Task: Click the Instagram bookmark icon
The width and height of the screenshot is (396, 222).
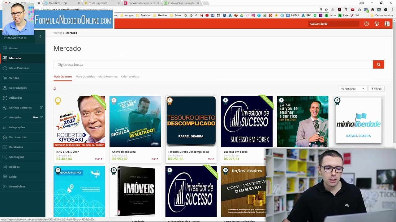Action: click(x=253, y=15)
